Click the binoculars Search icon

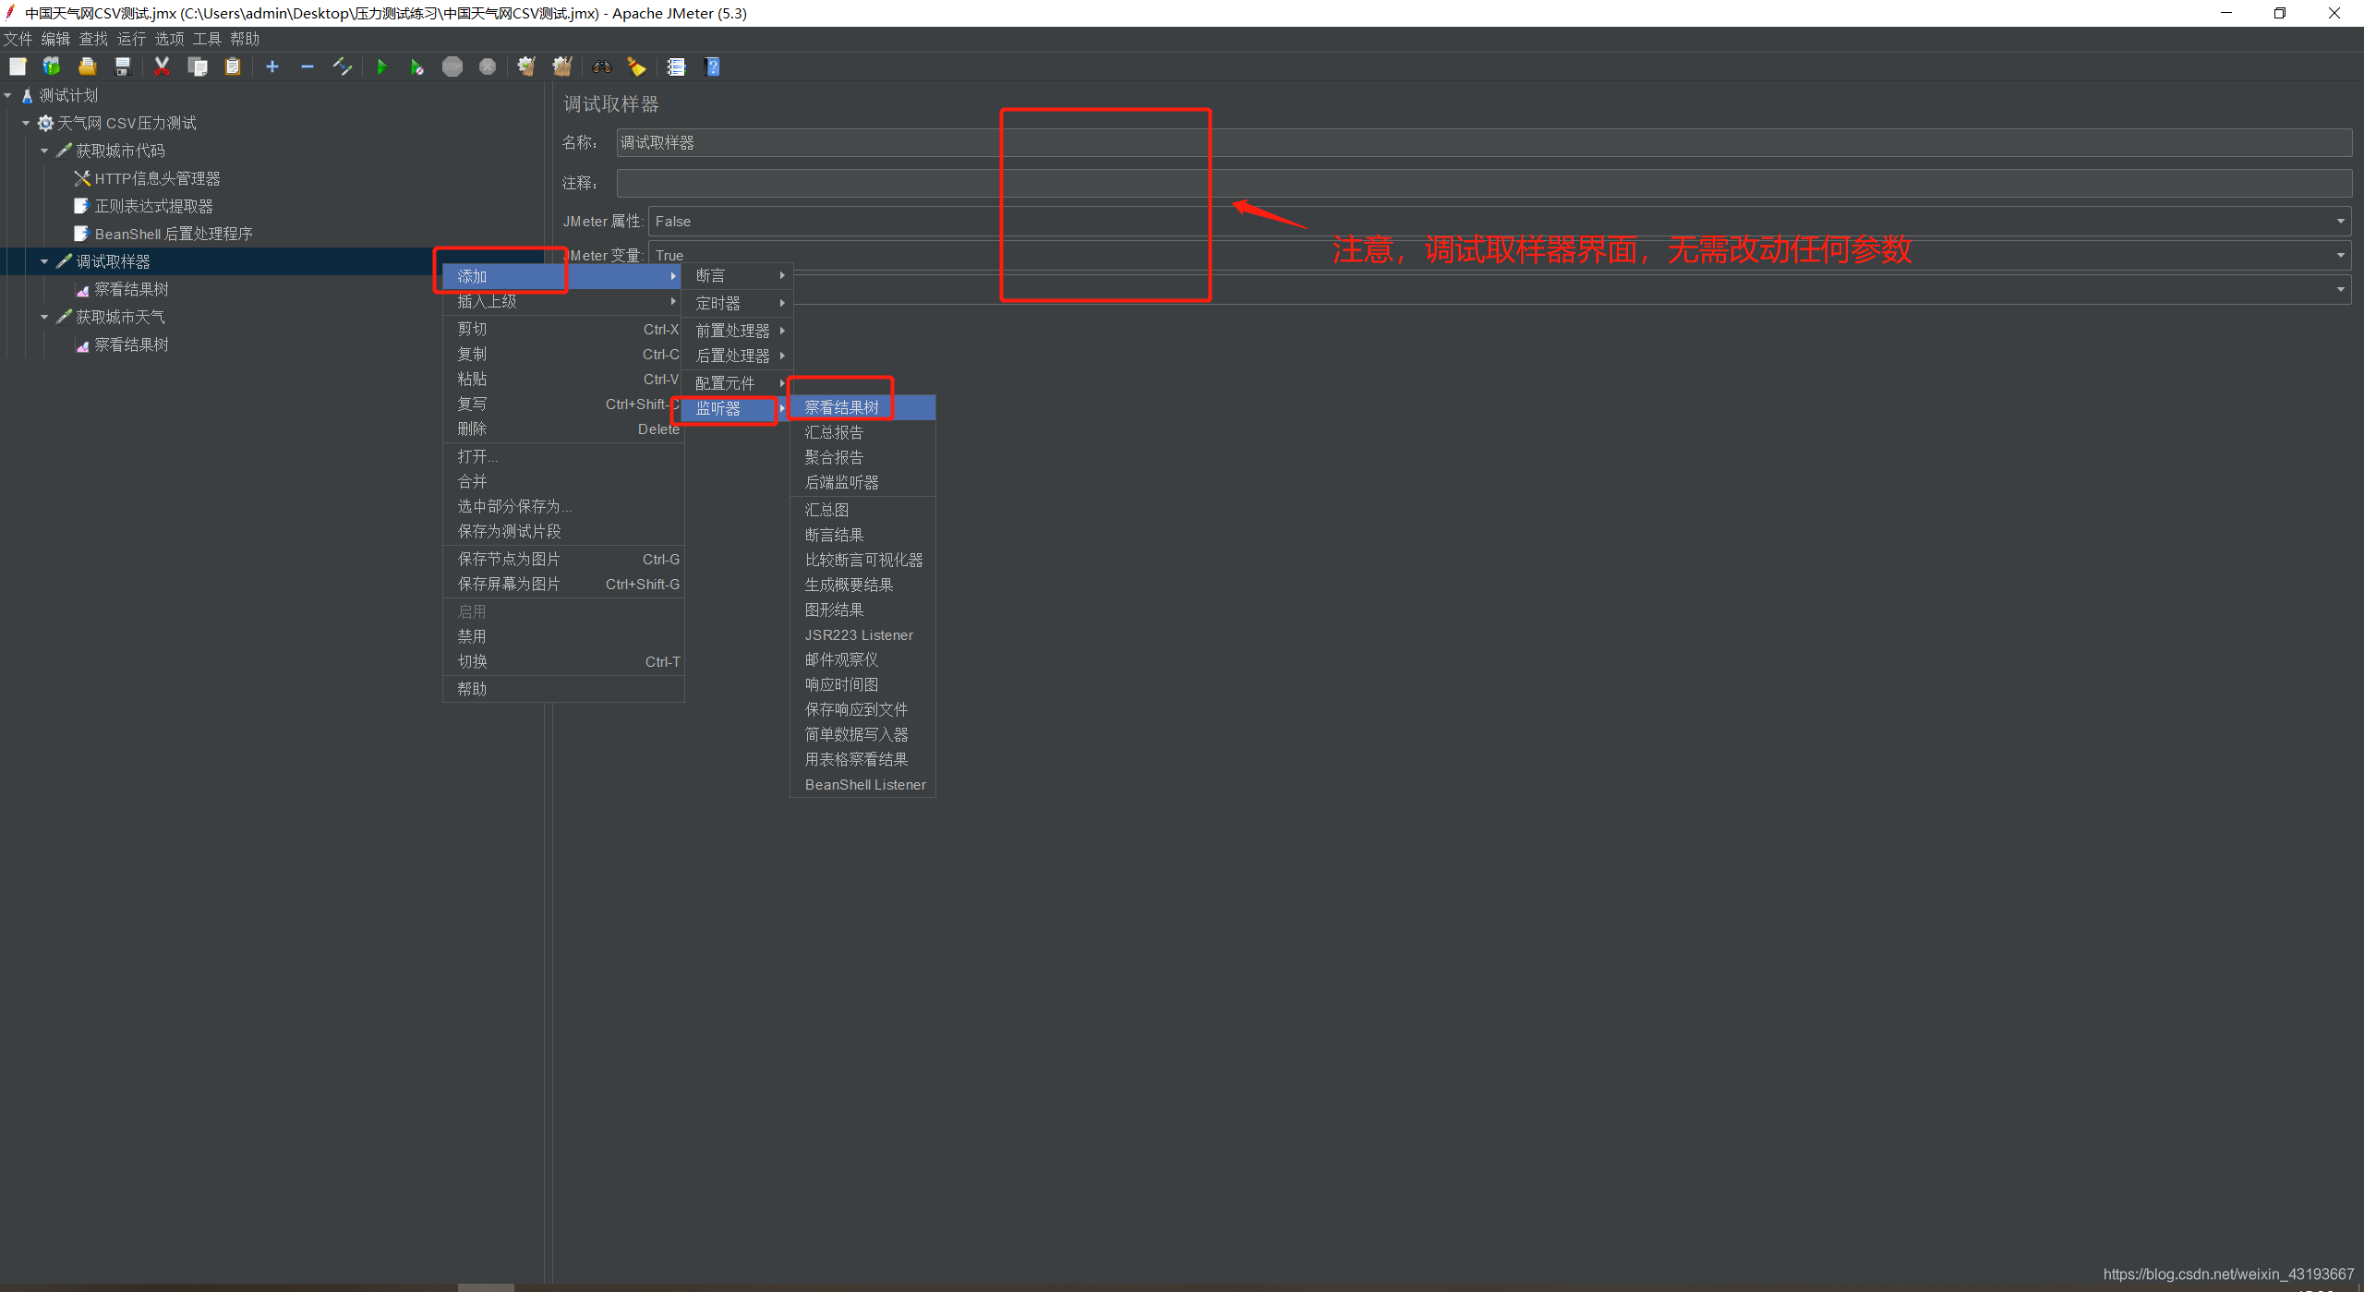[601, 66]
